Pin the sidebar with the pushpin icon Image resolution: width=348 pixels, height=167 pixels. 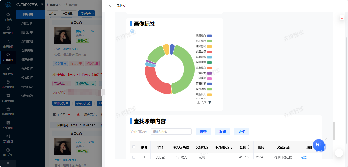click(42, 5)
